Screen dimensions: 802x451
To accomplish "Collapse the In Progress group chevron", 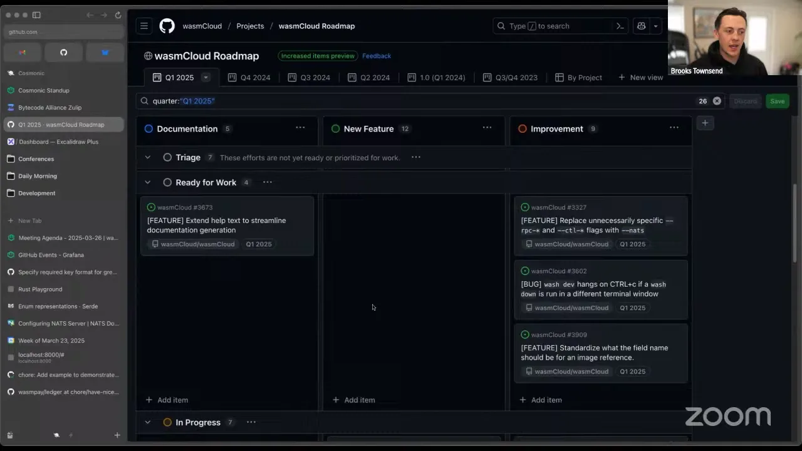I will coord(148,422).
